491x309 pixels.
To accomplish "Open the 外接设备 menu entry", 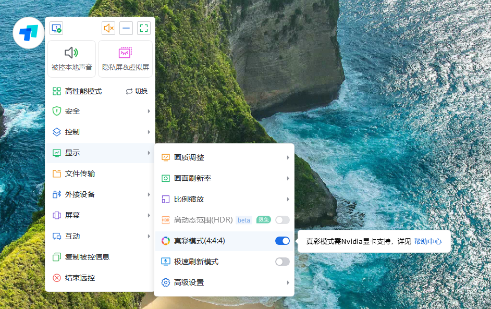I will pos(100,194).
